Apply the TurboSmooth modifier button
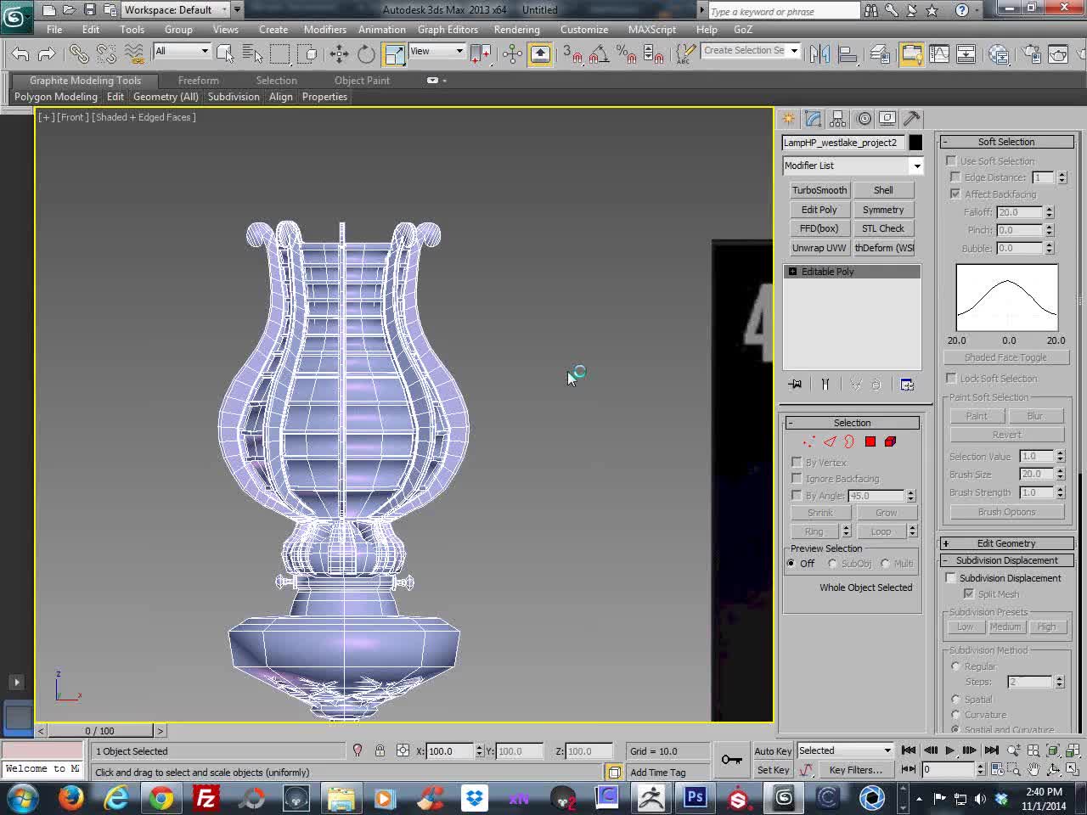This screenshot has width=1087, height=815. (x=819, y=190)
